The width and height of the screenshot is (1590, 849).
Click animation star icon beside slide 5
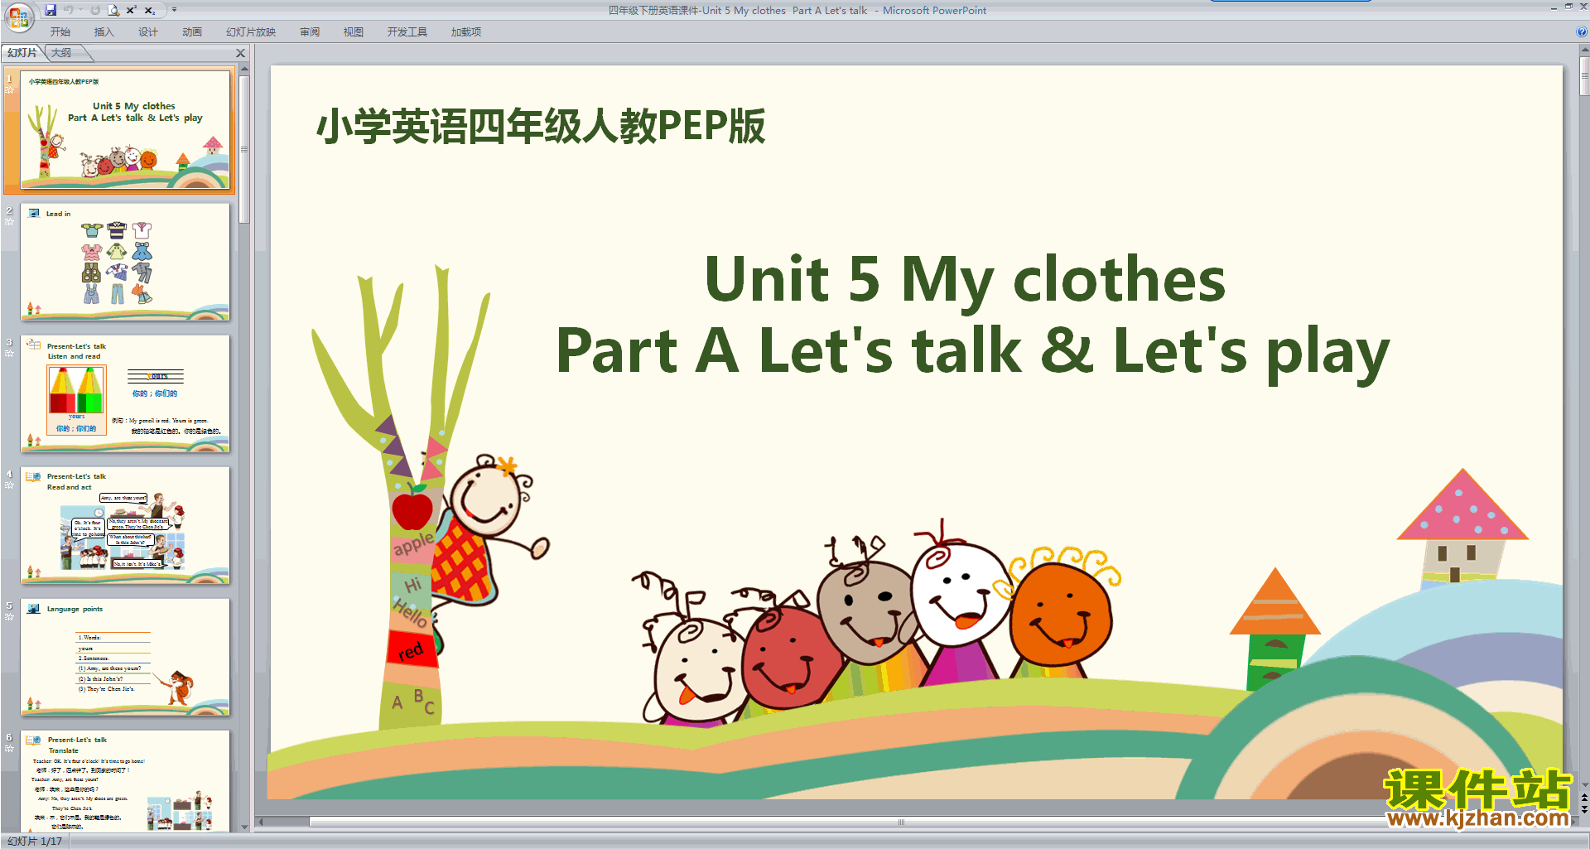tap(9, 616)
